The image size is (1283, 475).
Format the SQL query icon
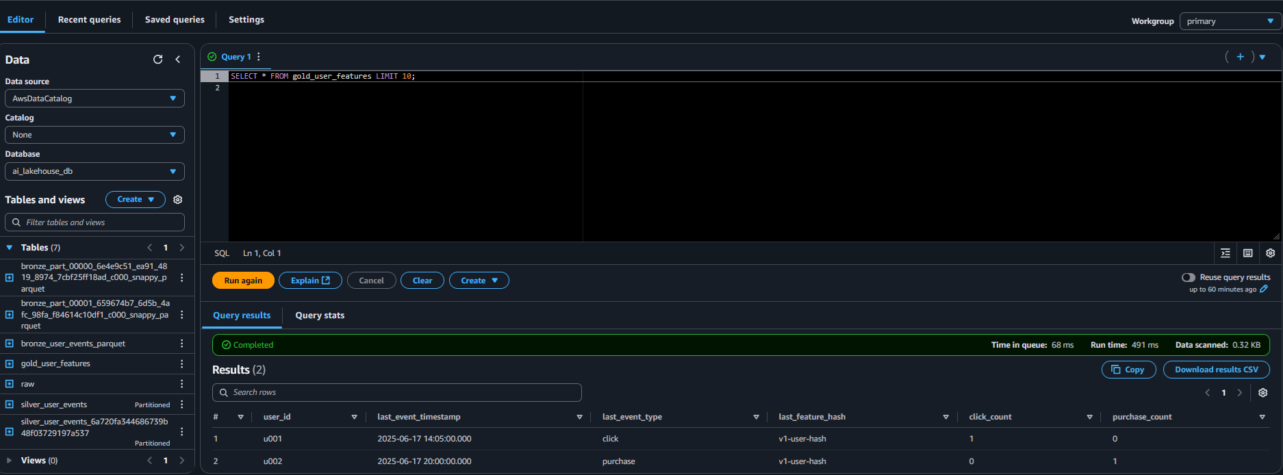pyautogui.click(x=1225, y=253)
